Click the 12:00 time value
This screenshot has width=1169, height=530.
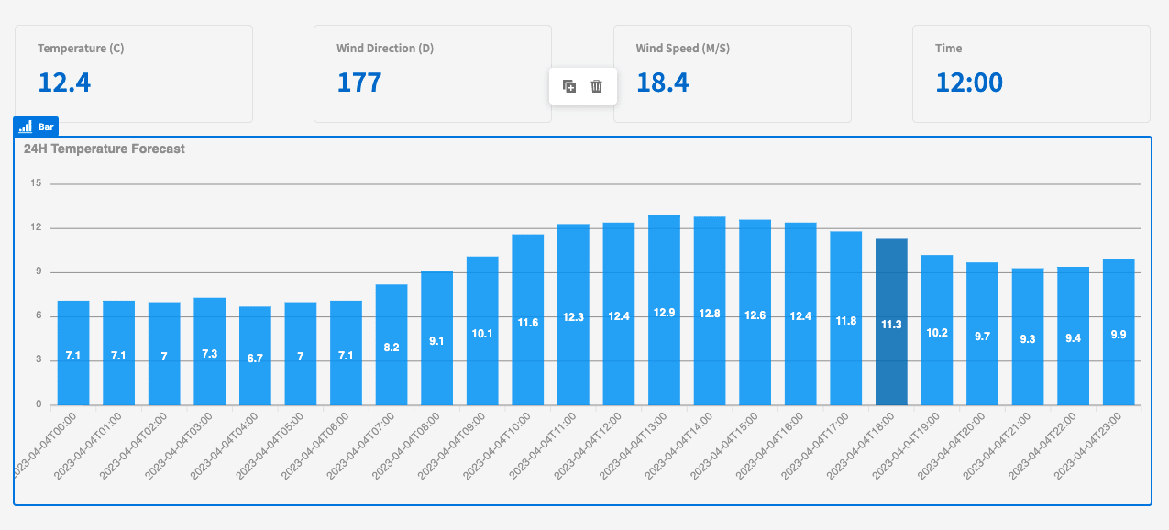point(969,83)
